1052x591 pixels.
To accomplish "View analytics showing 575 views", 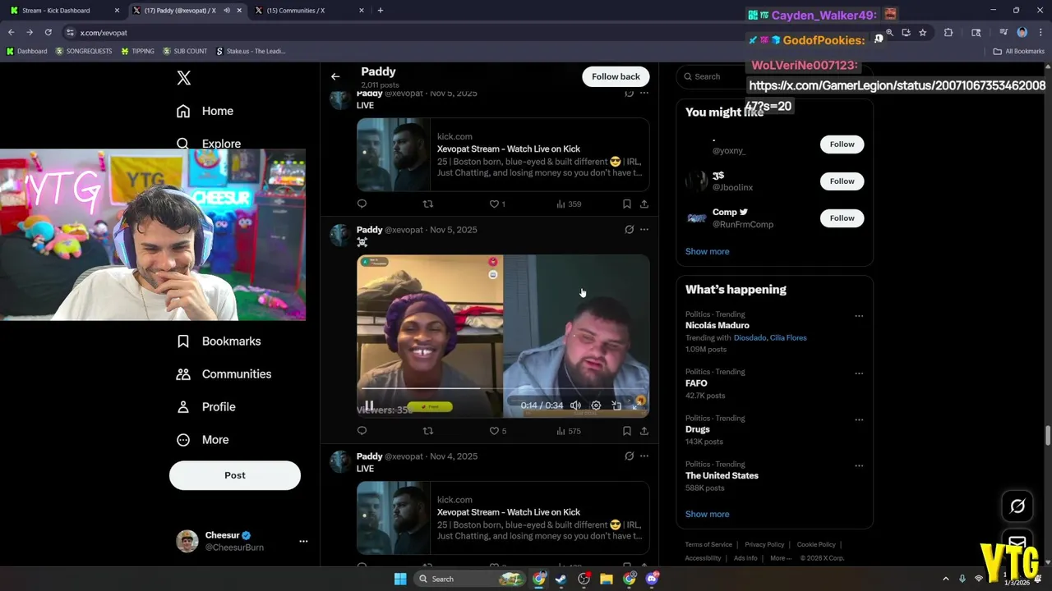I will click(x=569, y=431).
